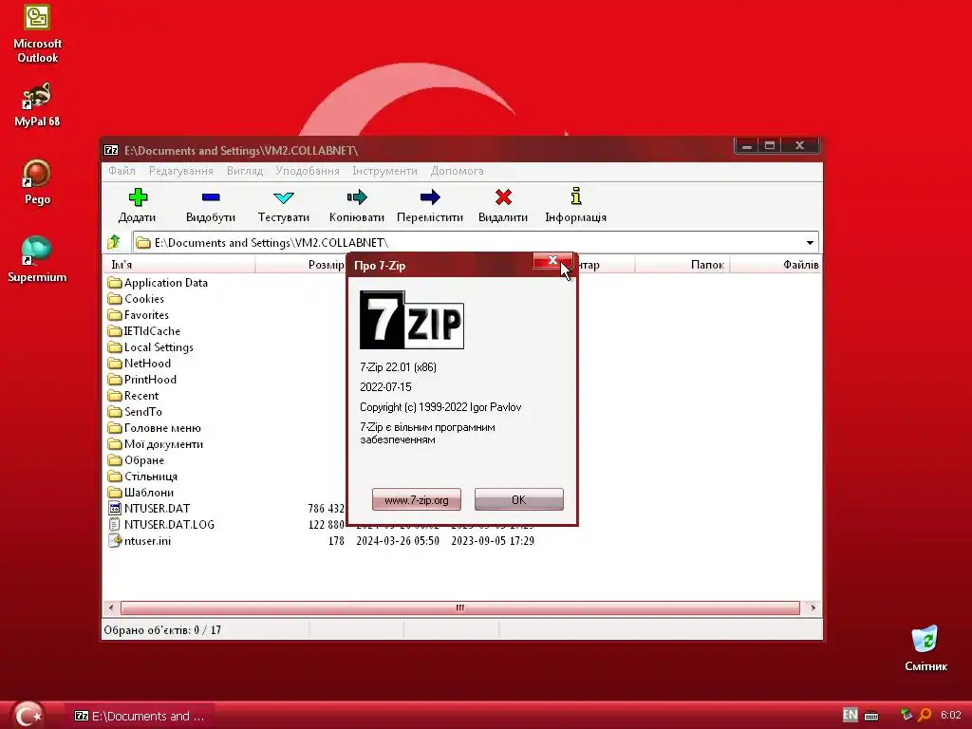
Task: Click the Видалити (Delete) red X icon
Action: click(503, 197)
